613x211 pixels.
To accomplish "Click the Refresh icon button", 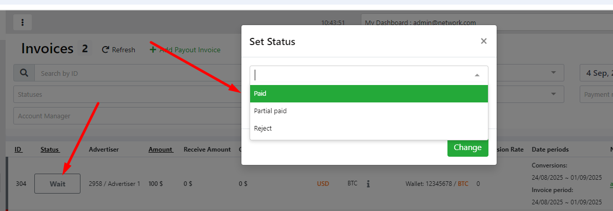I will (106, 50).
